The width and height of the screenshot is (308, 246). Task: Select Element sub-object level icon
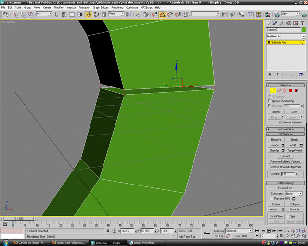point(296,91)
